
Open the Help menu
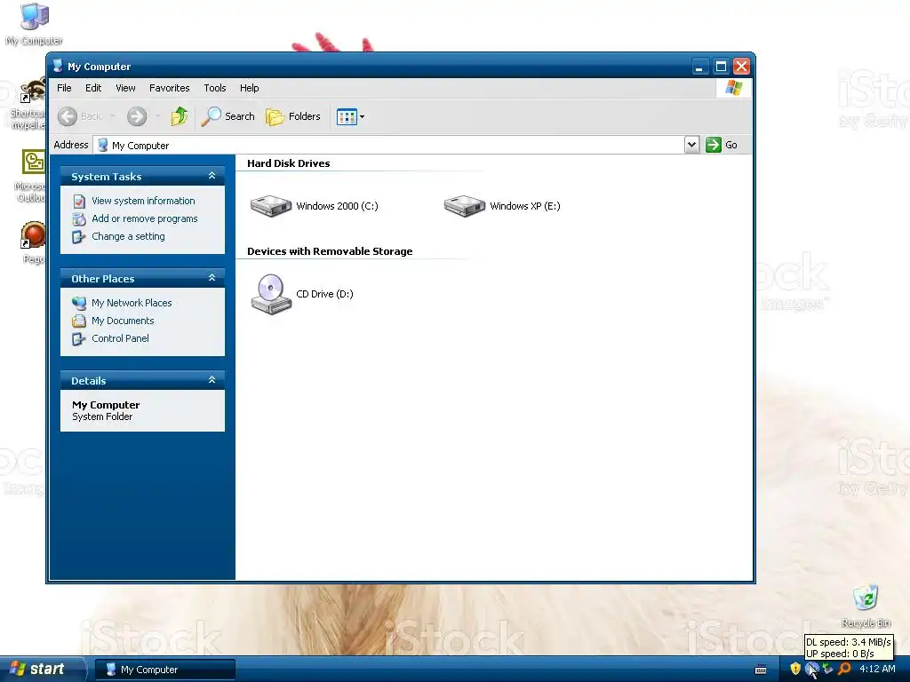(249, 88)
